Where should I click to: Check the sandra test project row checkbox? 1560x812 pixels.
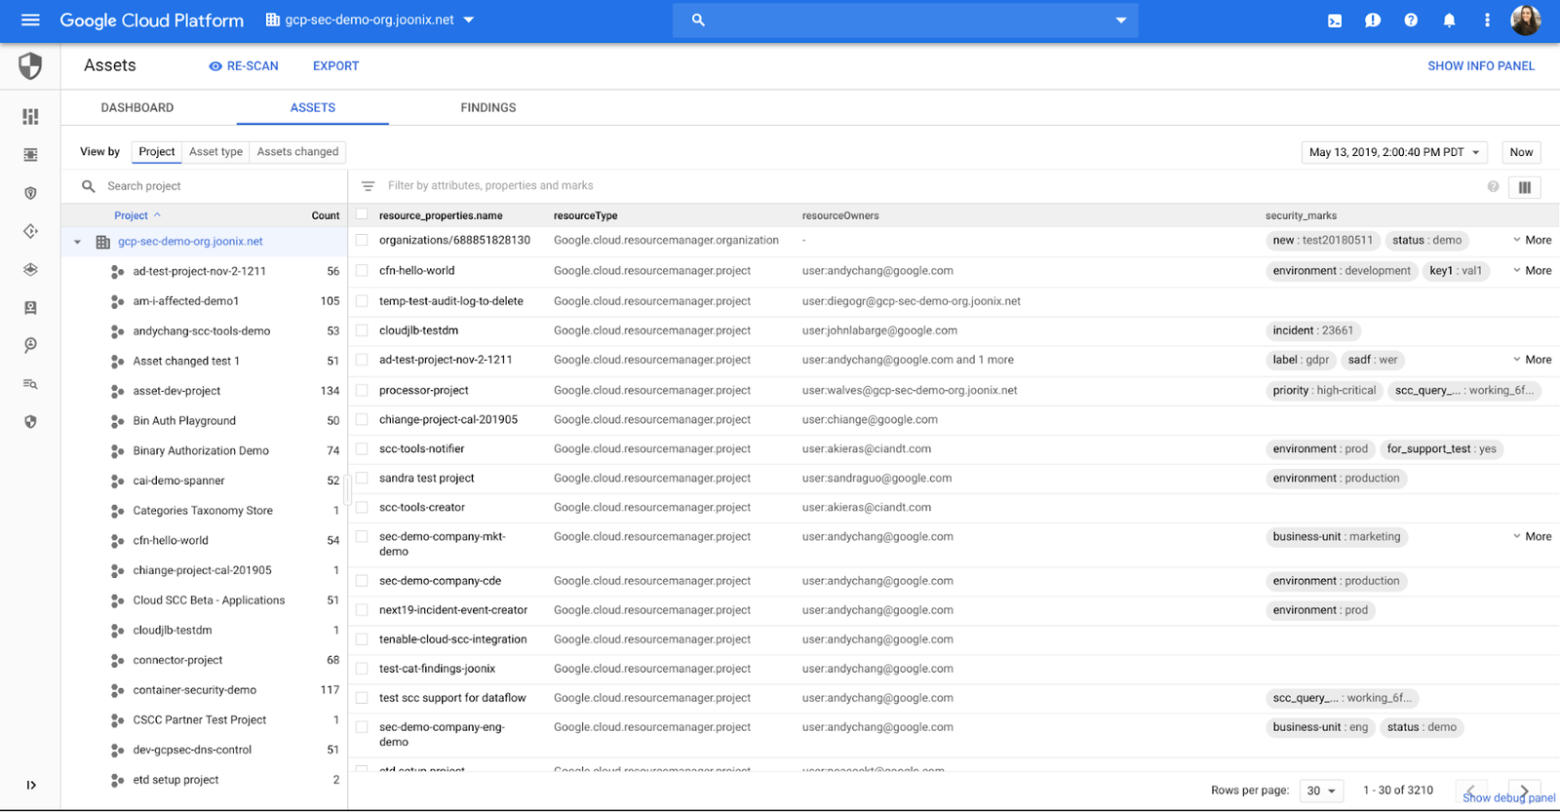363,478
